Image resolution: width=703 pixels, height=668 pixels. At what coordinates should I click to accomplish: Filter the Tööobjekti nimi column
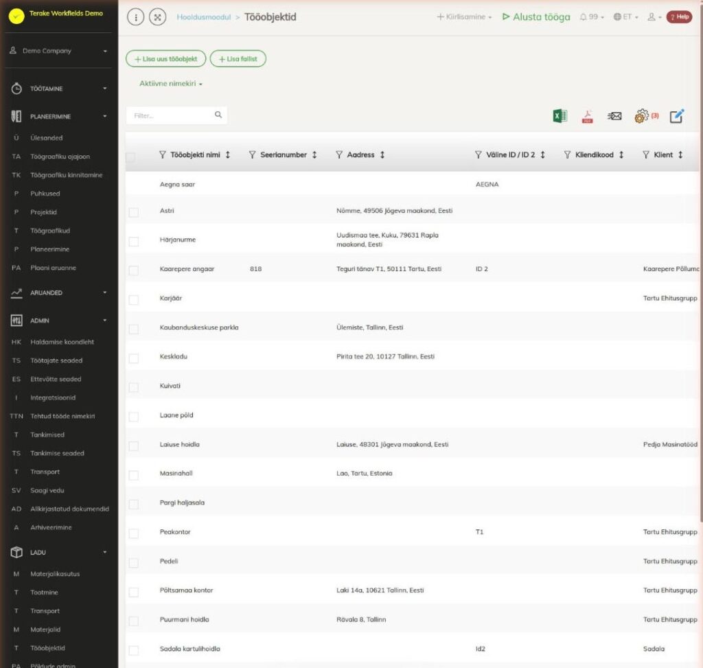pyautogui.click(x=162, y=154)
